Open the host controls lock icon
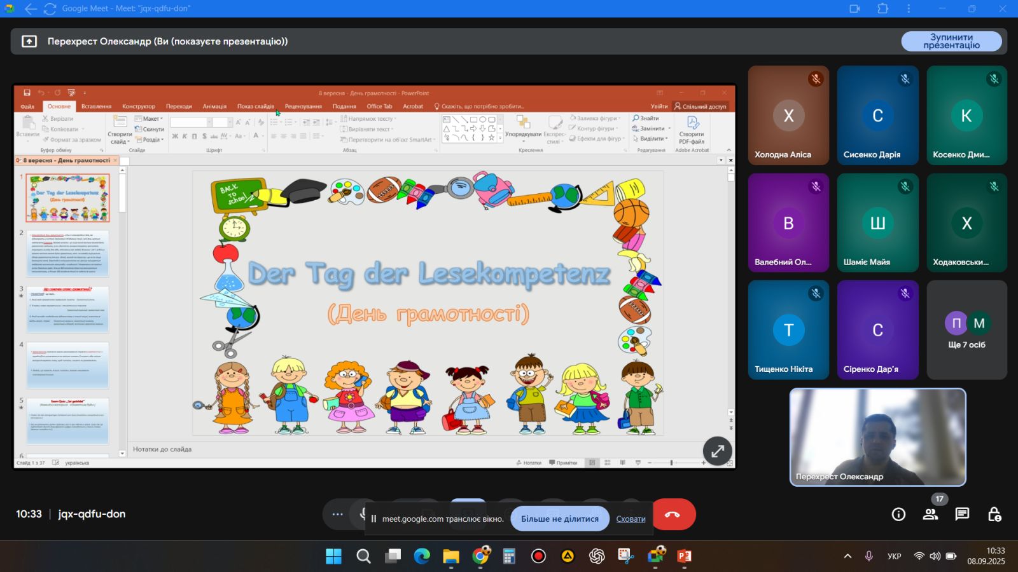 (x=994, y=514)
